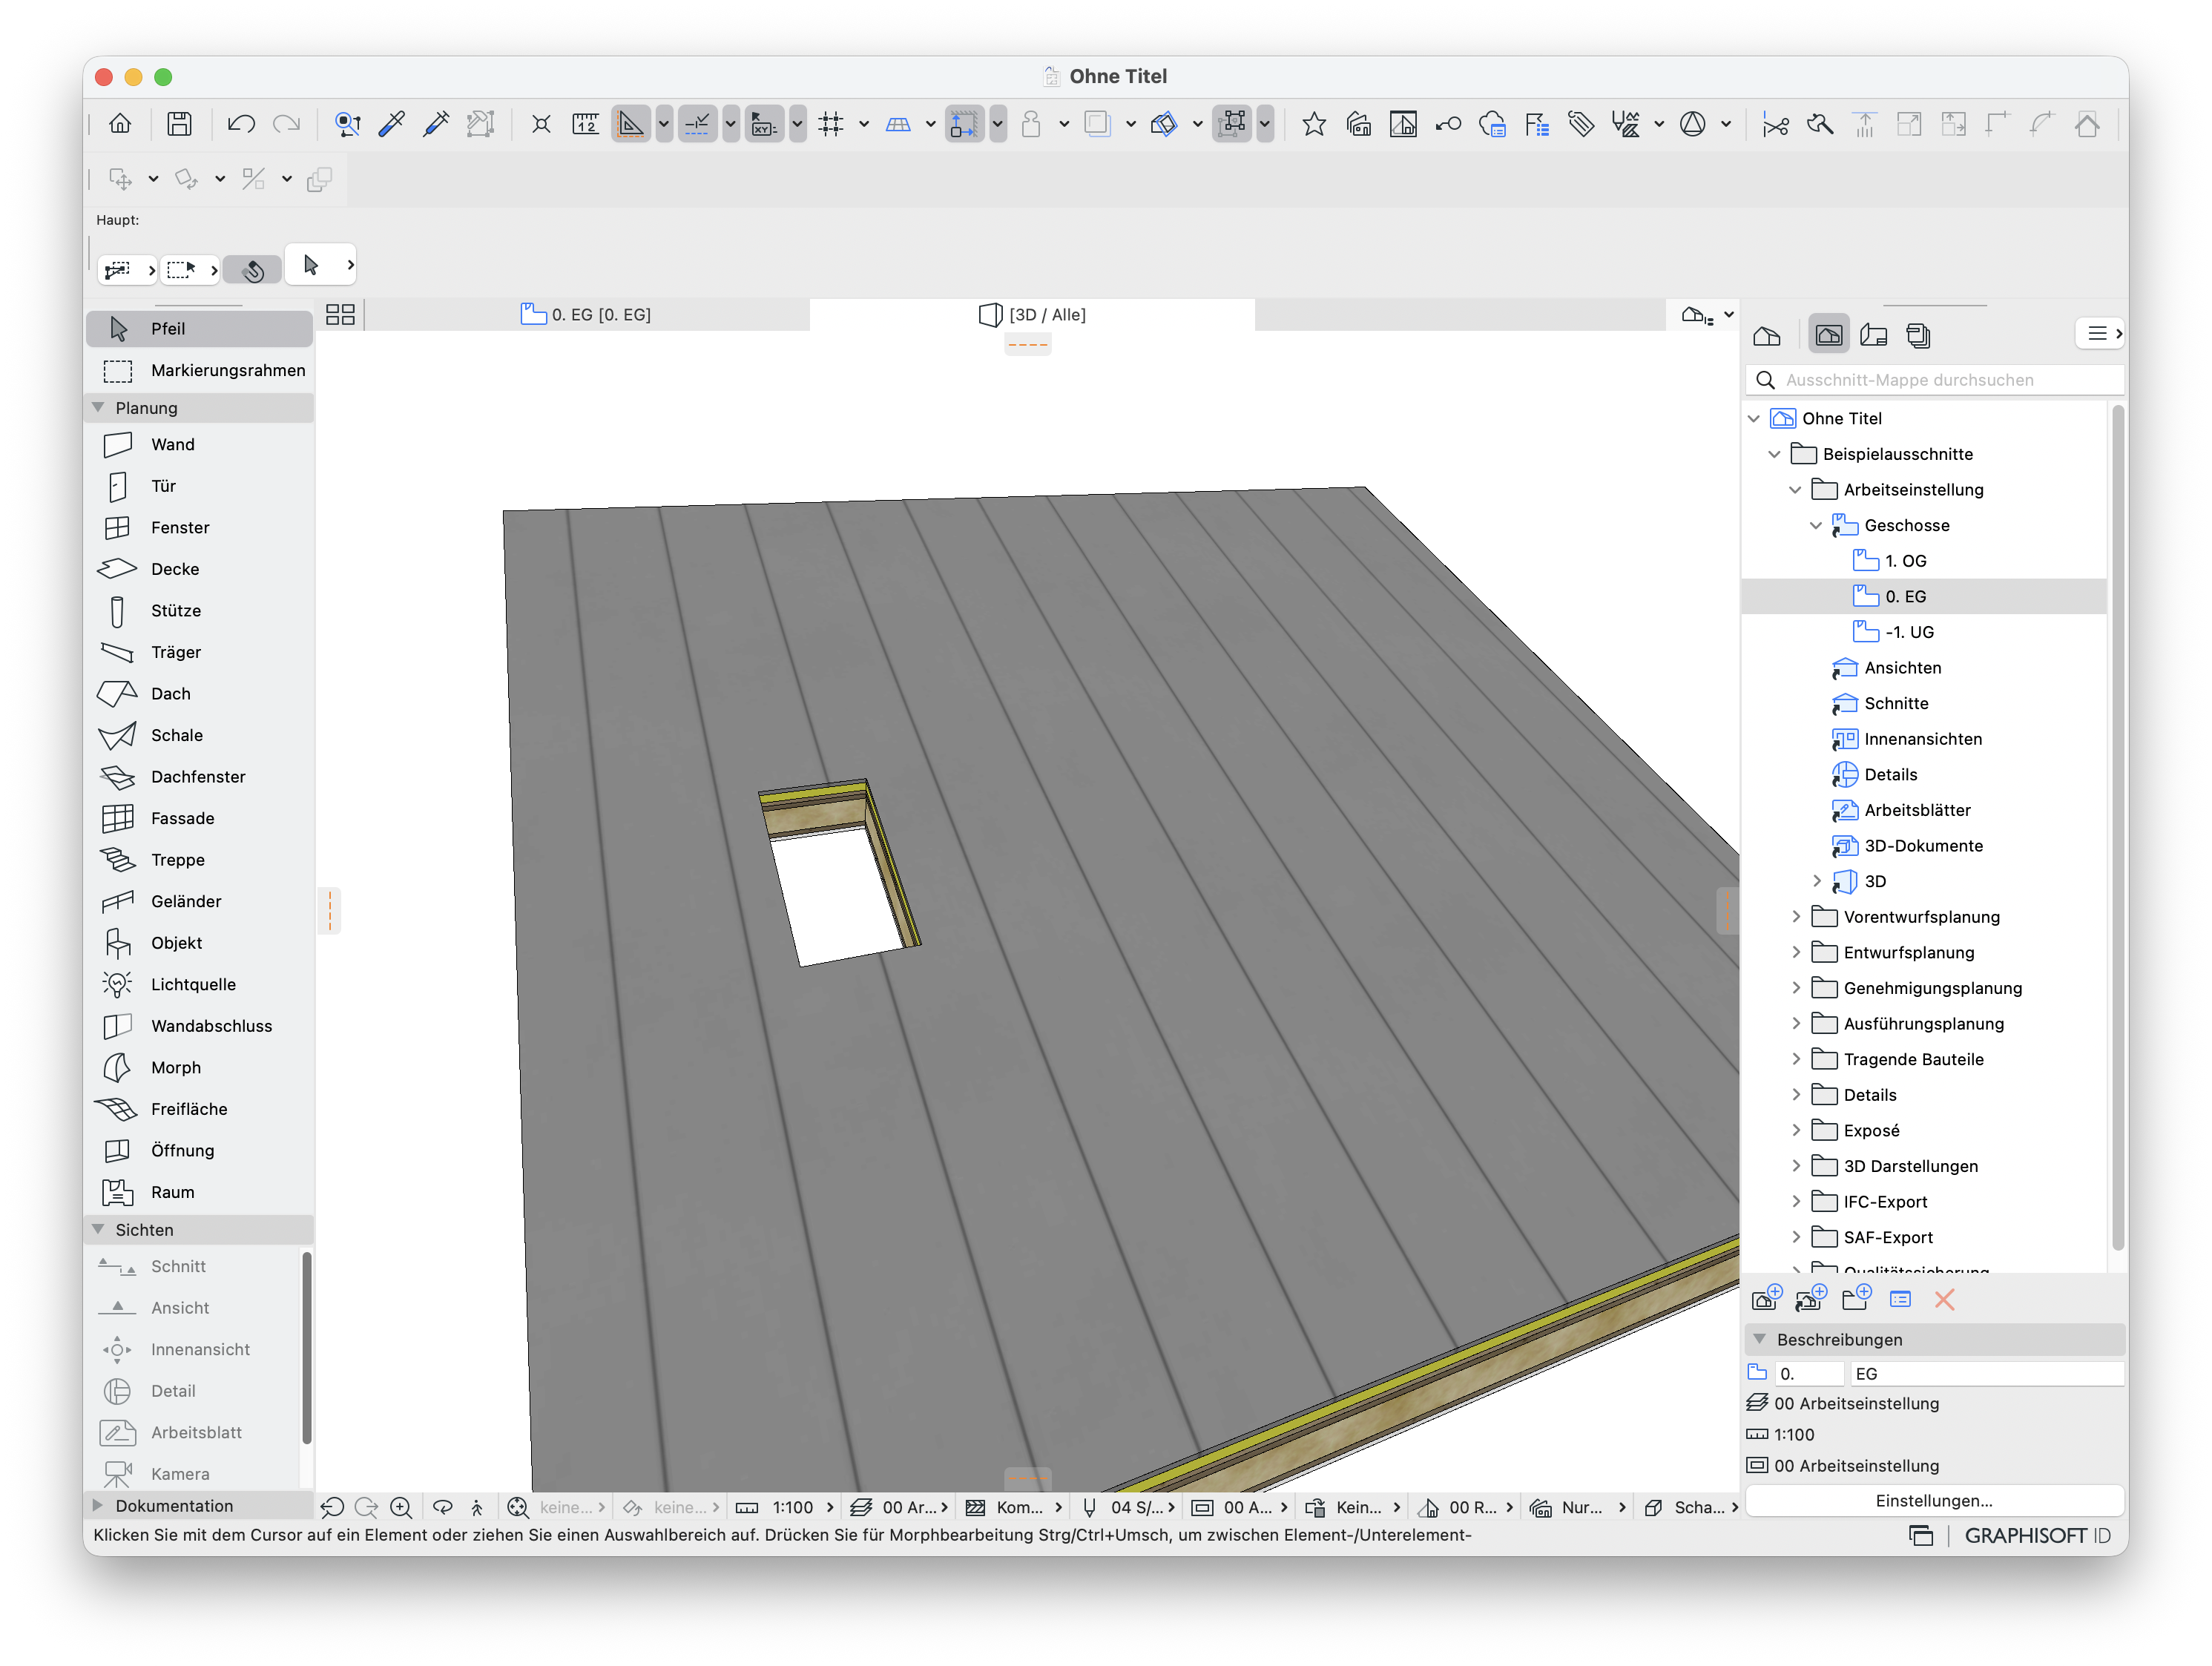Switch to the 3D / Alle tab
Image resolution: width=2212 pixels, height=1666 pixels.
click(x=1032, y=314)
